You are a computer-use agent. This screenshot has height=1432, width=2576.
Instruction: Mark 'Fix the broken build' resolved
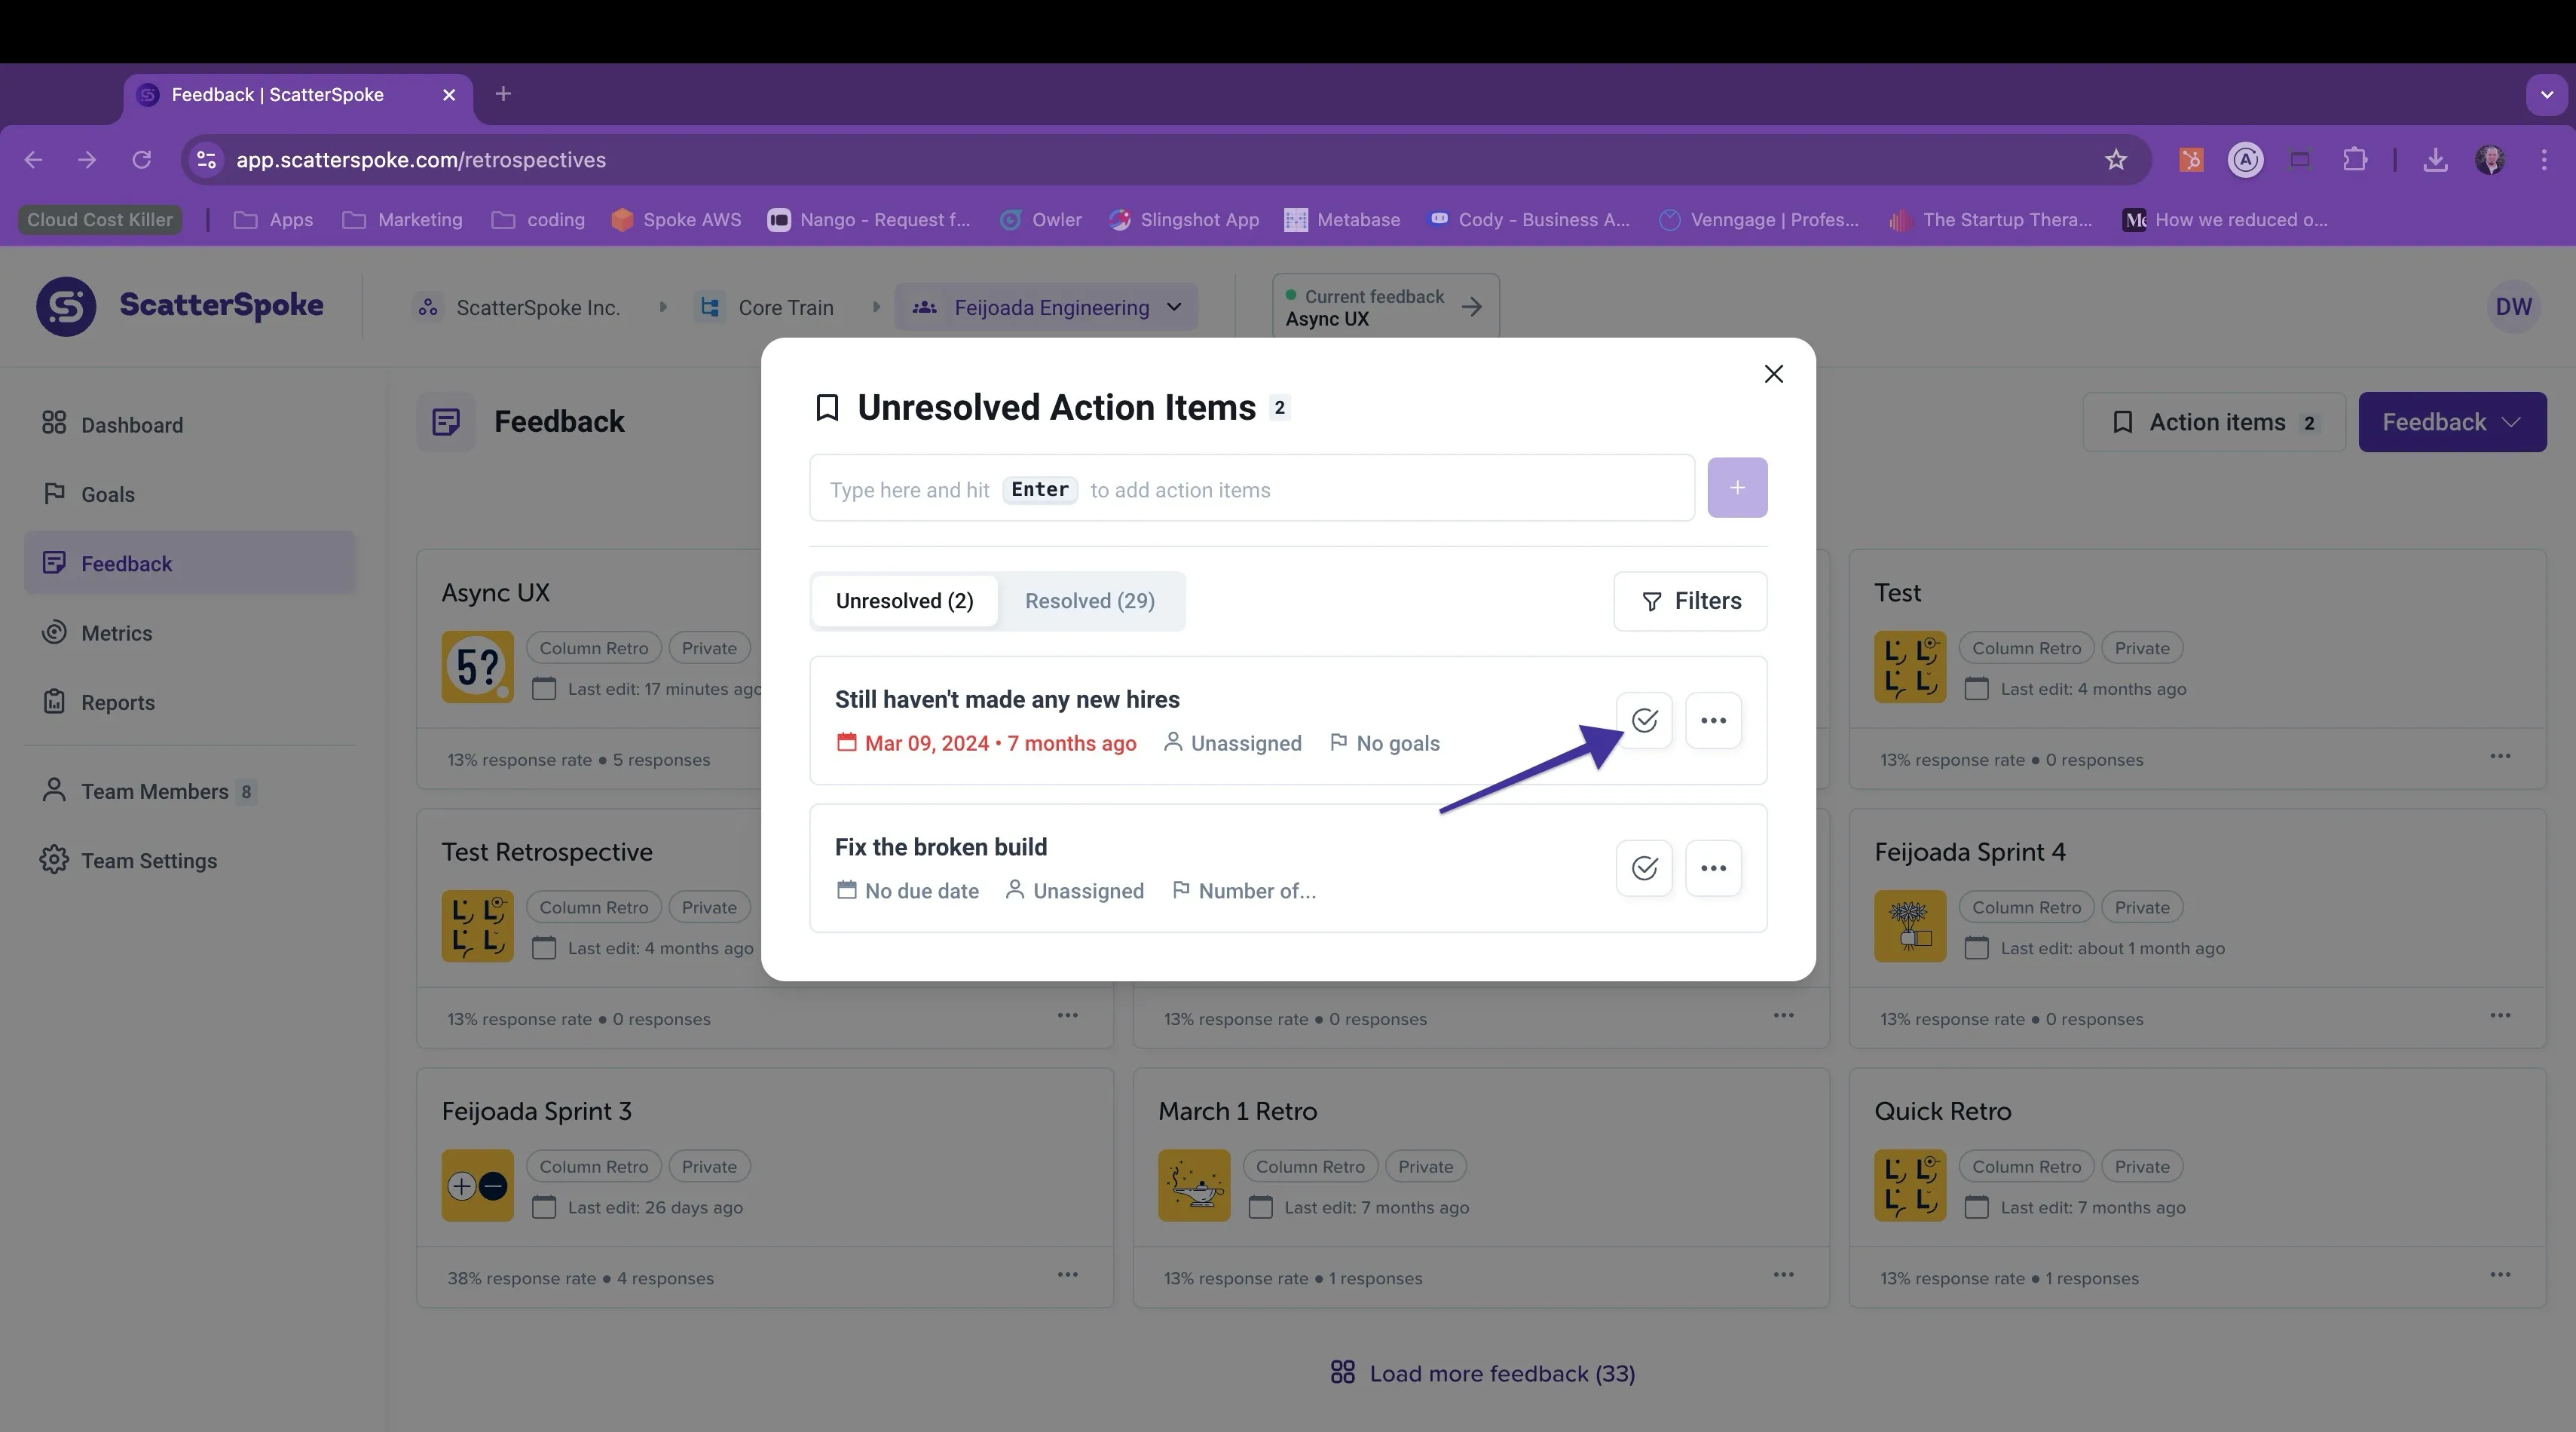coord(1645,868)
